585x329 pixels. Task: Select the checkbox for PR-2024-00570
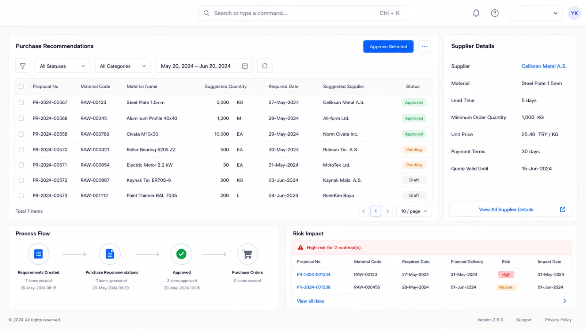click(21, 150)
